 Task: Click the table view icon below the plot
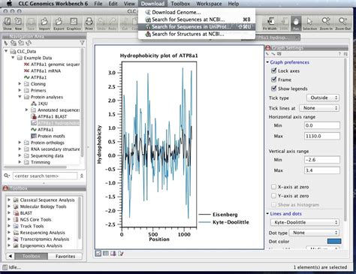tap(106, 254)
